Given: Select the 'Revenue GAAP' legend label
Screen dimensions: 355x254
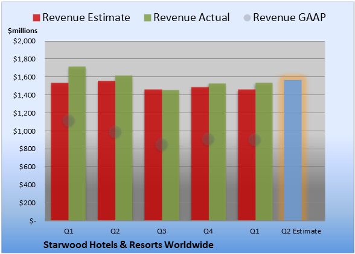Looking at the screenshot, I should (x=289, y=17).
